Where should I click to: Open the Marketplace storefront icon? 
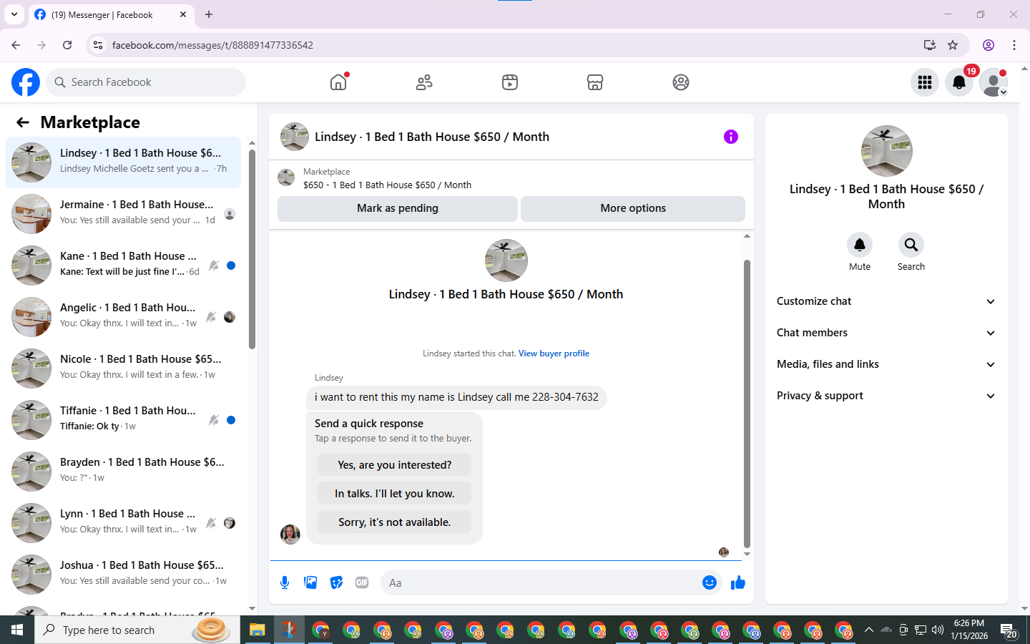[x=595, y=82]
